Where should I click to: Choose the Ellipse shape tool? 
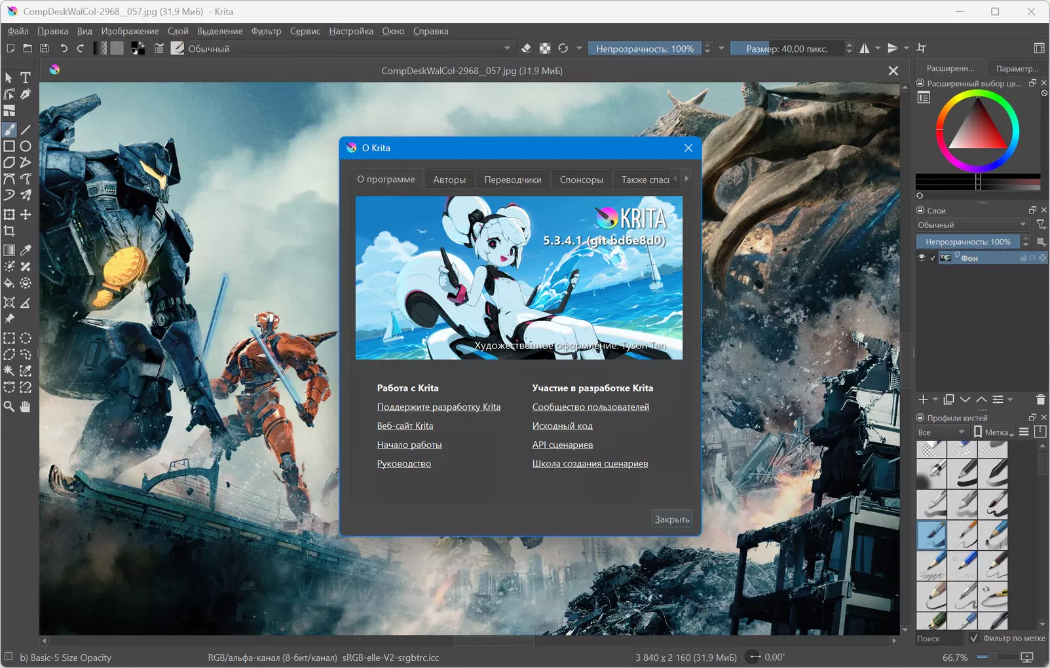(26, 146)
